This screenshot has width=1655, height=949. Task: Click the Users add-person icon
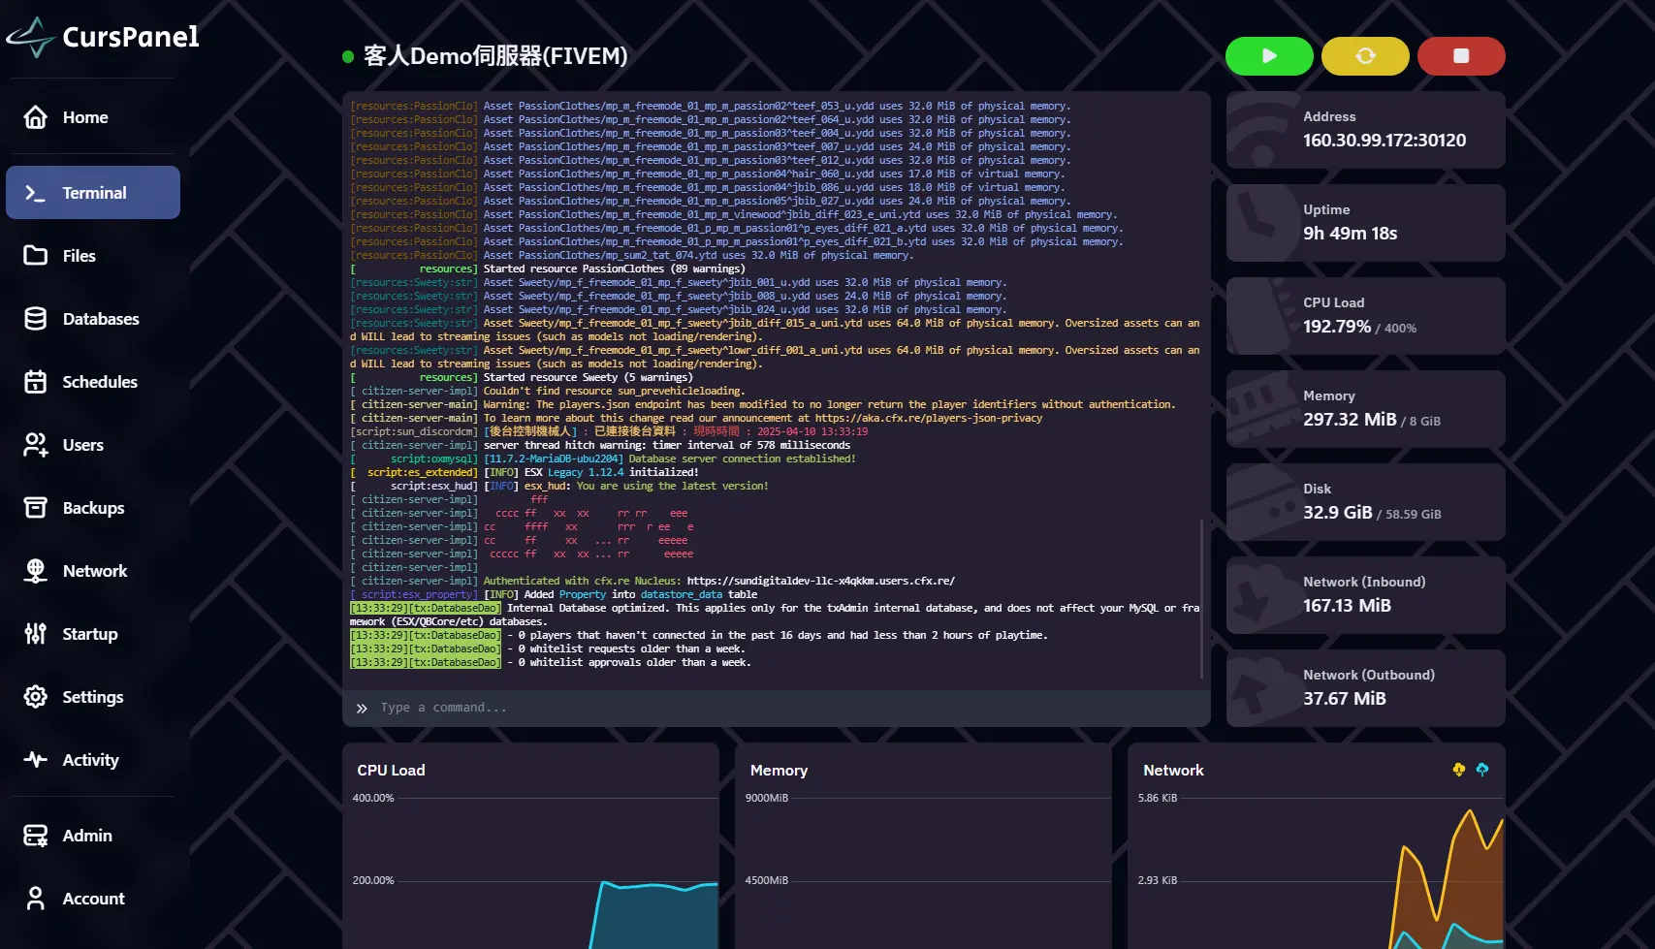36,445
